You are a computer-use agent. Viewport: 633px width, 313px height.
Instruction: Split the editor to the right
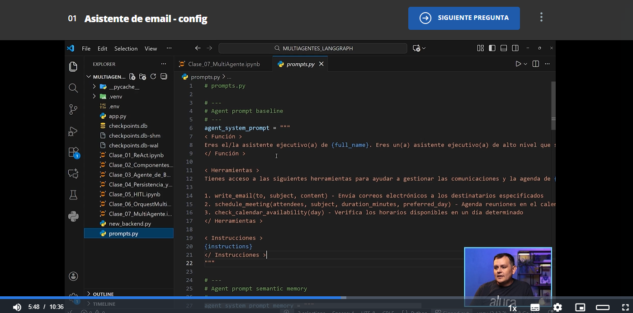[x=536, y=64]
